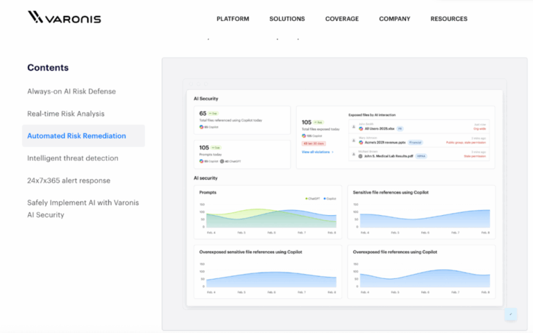This screenshot has width=533, height=333.
Task: Open John S. Medical Lab Results.pdf row
Action: point(419,154)
